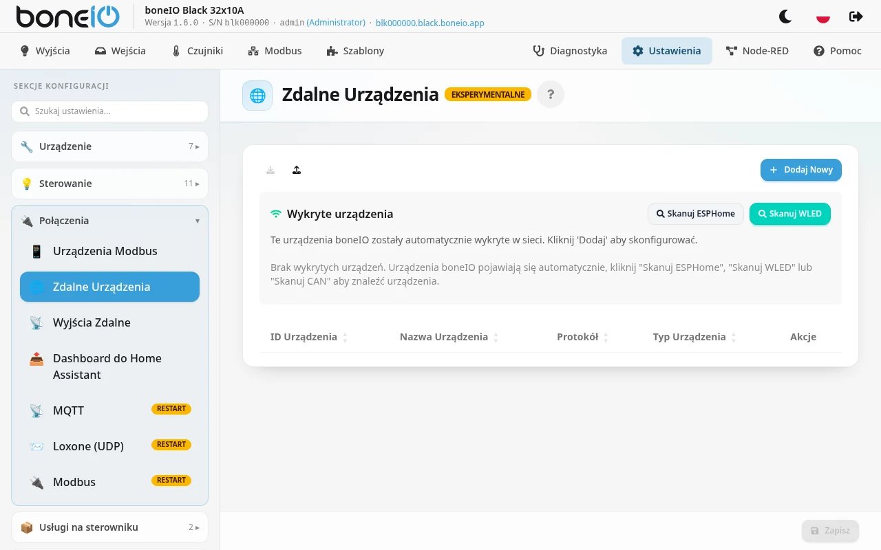Click Skanuj ESPHome button
The width and height of the screenshot is (881, 550).
pos(696,214)
